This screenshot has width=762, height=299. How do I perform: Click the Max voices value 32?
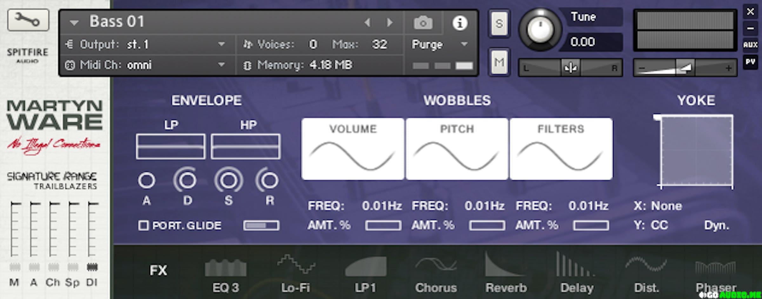point(379,44)
